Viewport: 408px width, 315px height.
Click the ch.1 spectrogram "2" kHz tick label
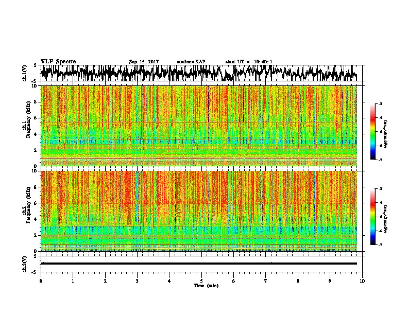click(x=36, y=150)
